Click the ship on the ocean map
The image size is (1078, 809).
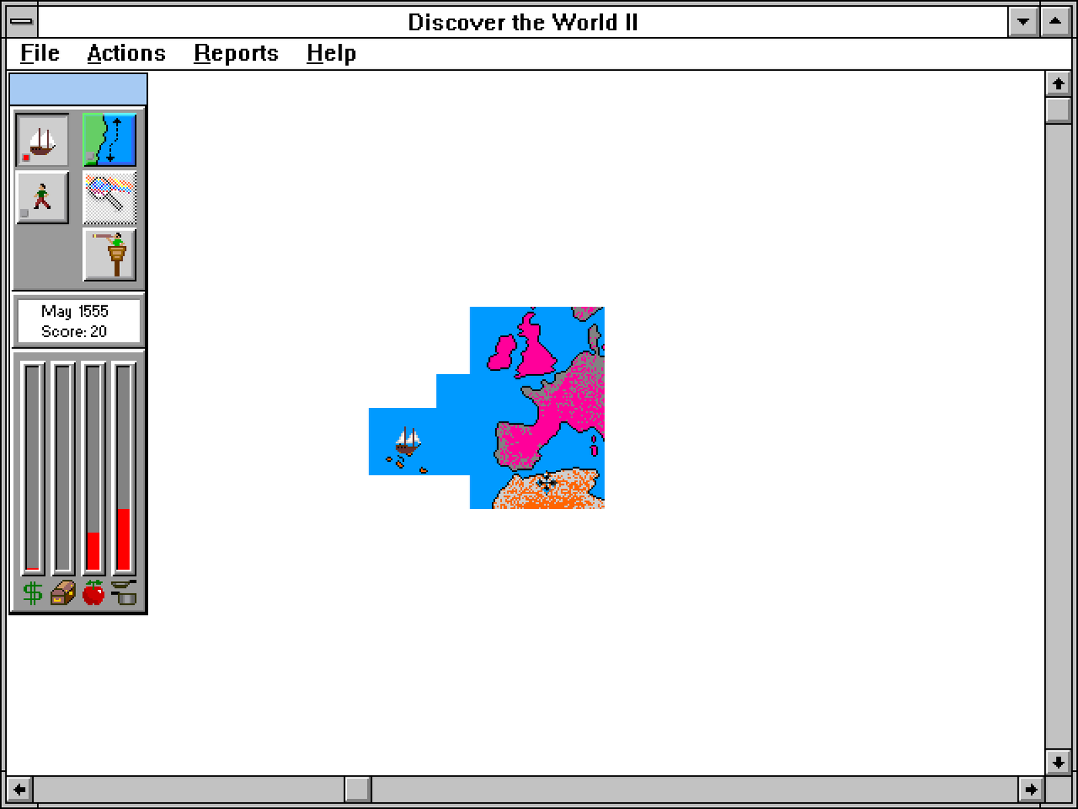pyautogui.click(x=408, y=441)
